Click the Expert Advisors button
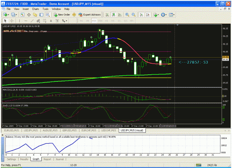The image size is (232, 168). (x=90, y=14)
